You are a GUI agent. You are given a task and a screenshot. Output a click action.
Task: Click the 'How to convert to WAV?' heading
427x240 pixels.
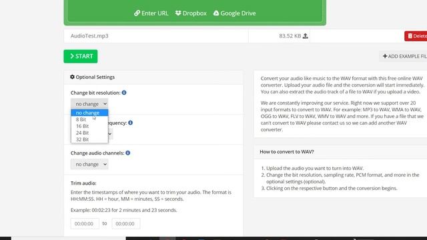[x=287, y=151]
